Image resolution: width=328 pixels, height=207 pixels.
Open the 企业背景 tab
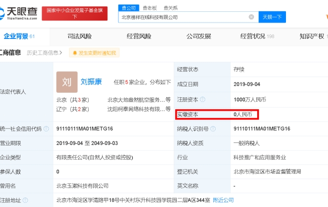19,36
